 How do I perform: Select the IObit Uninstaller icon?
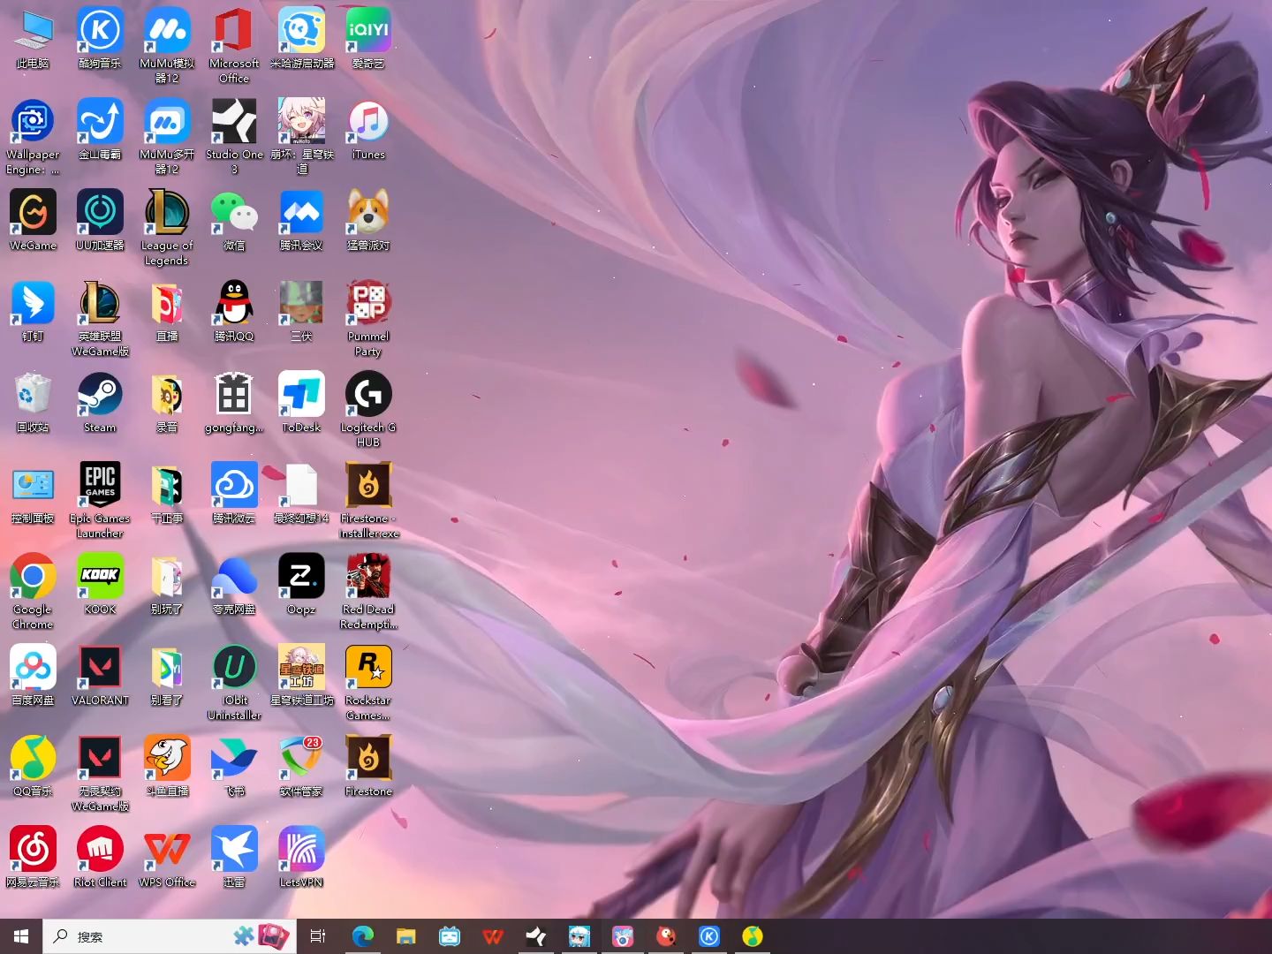(234, 683)
